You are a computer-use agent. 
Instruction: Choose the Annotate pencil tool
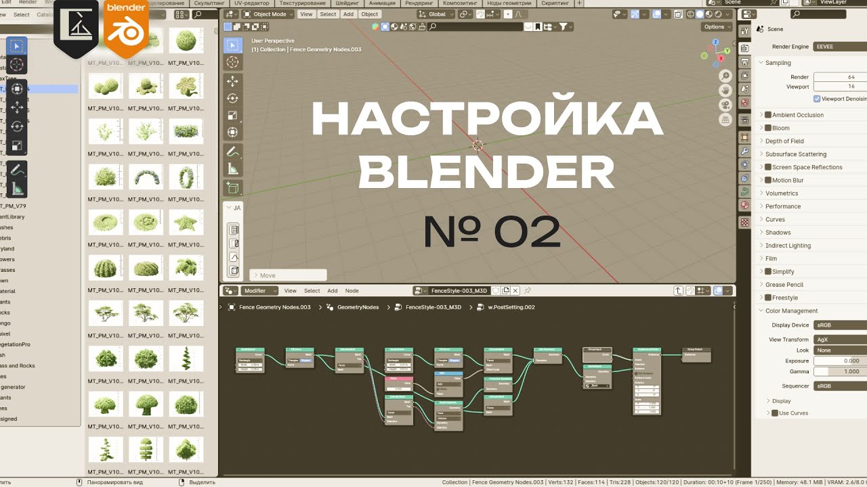232,152
